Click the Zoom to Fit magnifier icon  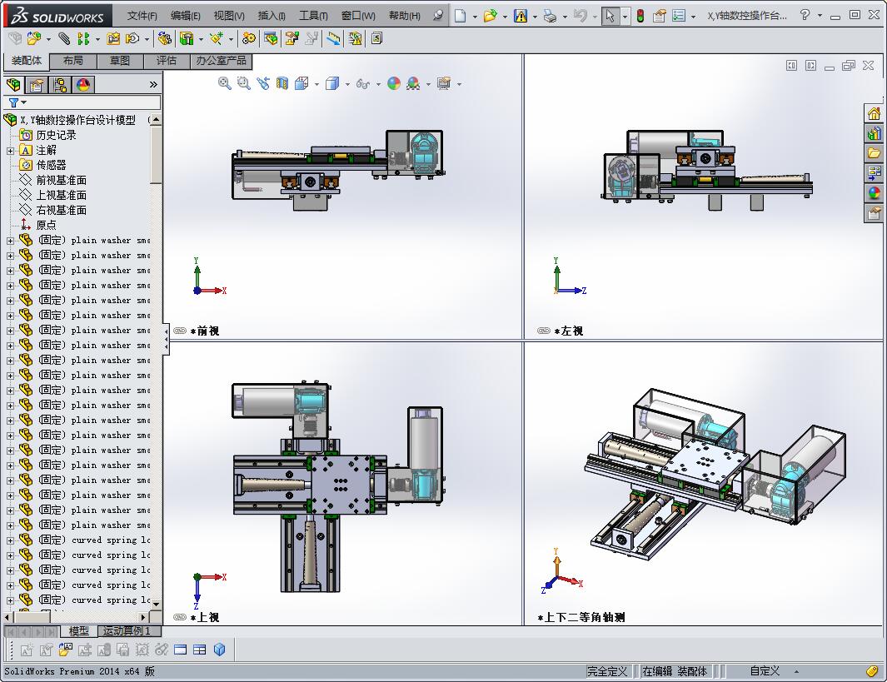[224, 83]
